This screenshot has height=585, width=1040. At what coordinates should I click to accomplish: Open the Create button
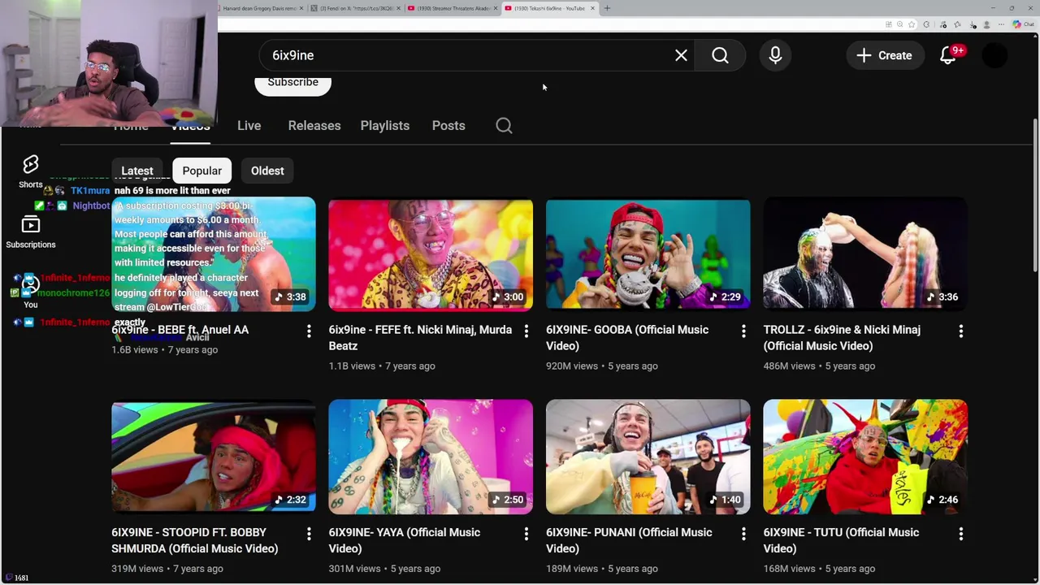[885, 55]
